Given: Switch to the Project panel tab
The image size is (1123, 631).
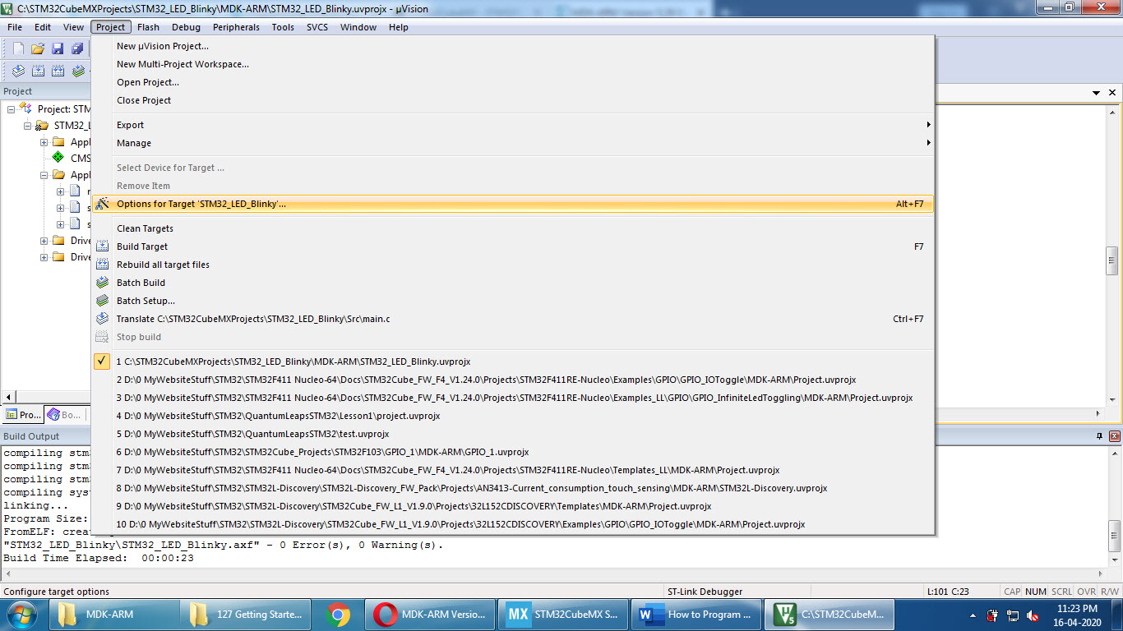Looking at the screenshot, I should pyautogui.click(x=23, y=415).
